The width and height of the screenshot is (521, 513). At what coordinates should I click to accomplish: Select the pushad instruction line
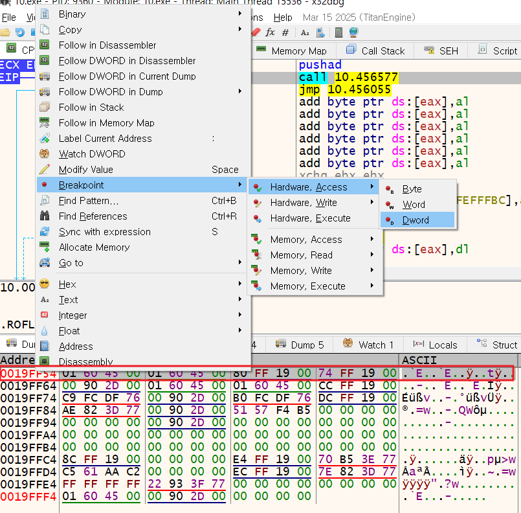click(320, 65)
